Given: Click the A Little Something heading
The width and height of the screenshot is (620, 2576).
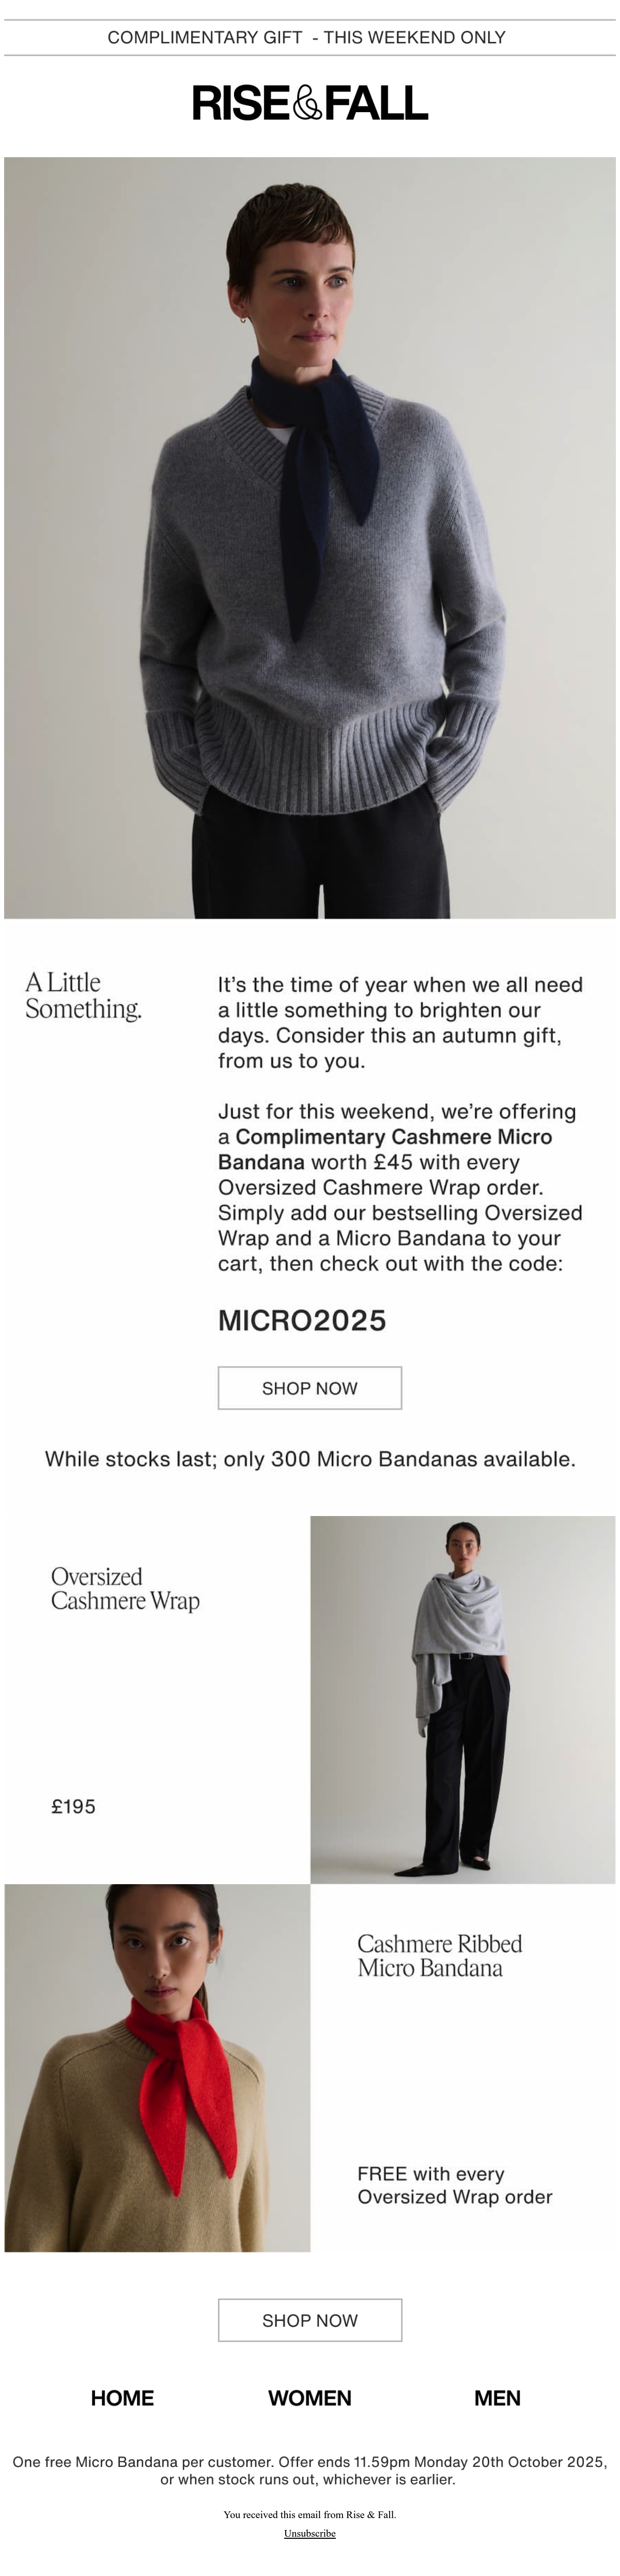Looking at the screenshot, I should (83, 995).
